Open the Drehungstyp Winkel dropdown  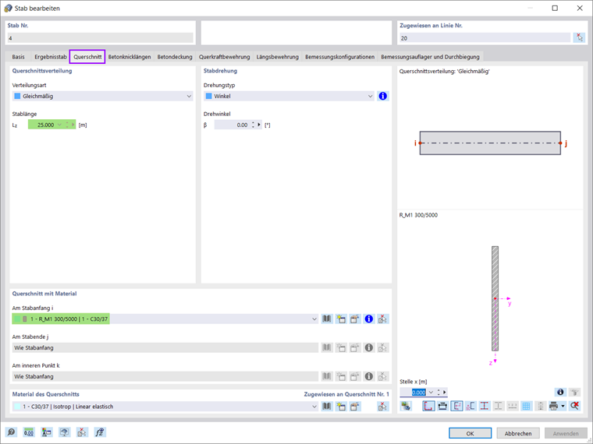click(x=370, y=97)
